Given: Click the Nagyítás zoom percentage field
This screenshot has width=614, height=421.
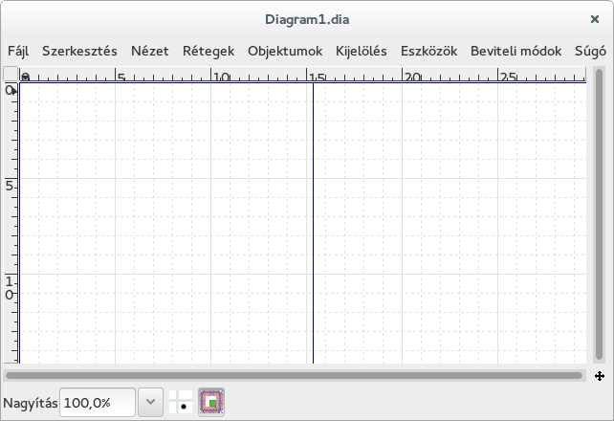Looking at the screenshot, I should point(98,403).
